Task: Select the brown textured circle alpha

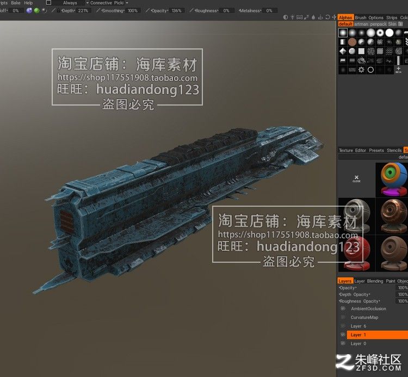Action: tap(352, 42)
